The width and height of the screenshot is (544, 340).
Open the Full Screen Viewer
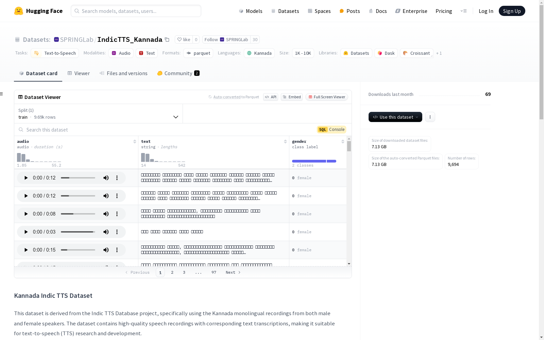tap(327, 97)
